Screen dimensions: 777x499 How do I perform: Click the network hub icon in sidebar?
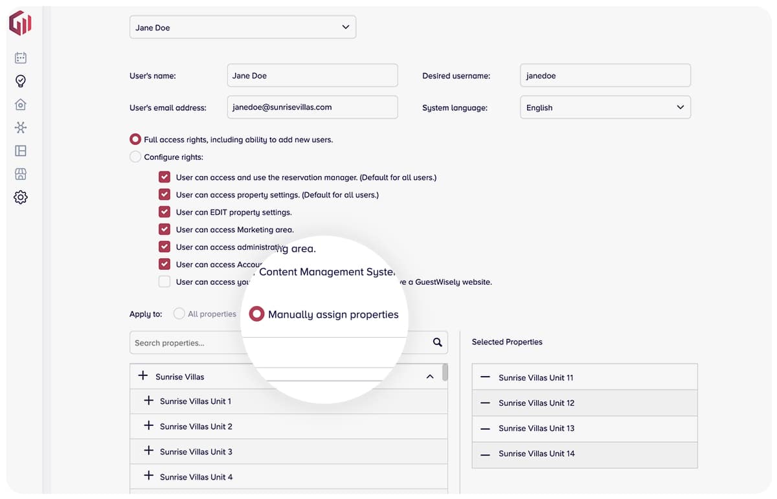click(x=21, y=128)
